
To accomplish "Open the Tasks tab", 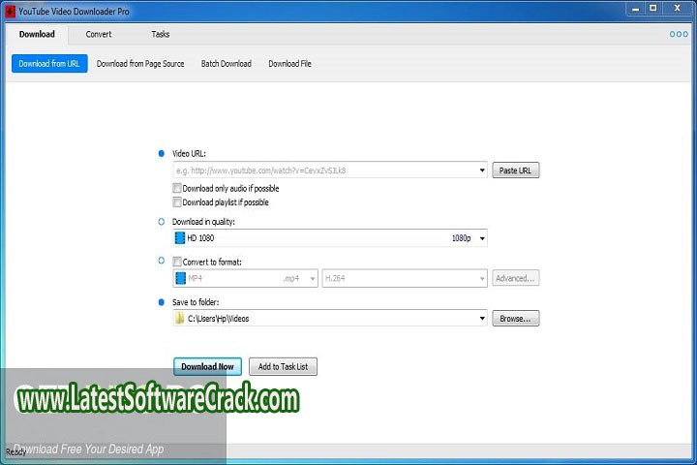I will (x=161, y=34).
